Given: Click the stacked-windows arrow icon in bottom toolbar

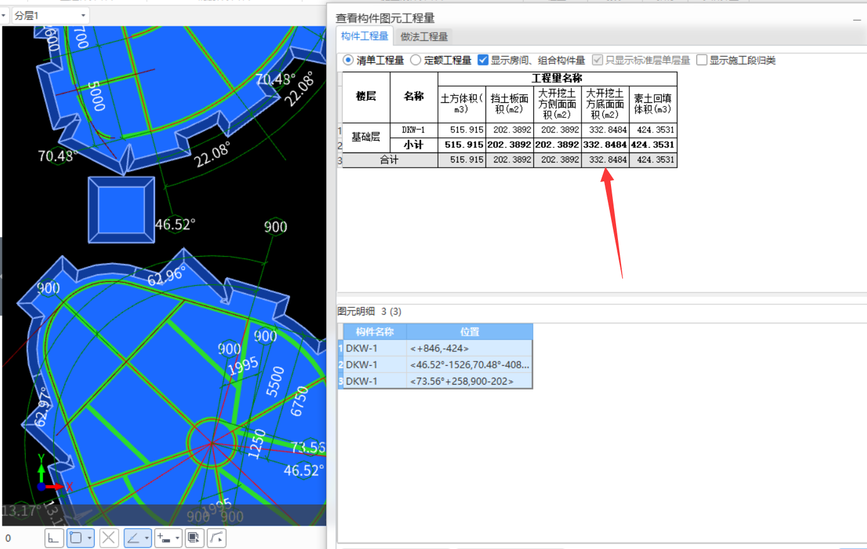Looking at the screenshot, I should (x=194, y=538).
